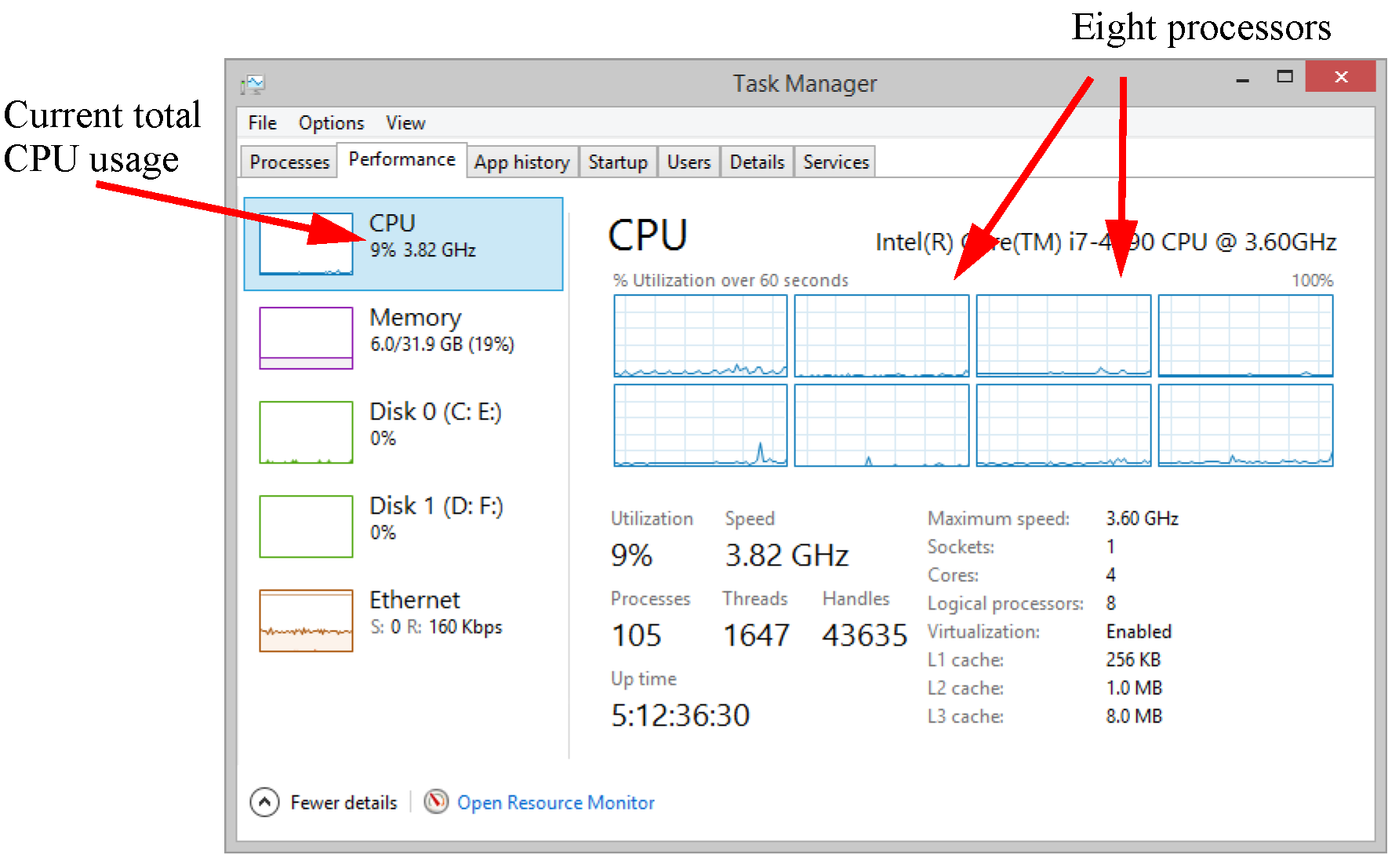Click the Open Resource Monitor link
The width and height of the screenshot is (1388, 855).
tap(555, 802)
